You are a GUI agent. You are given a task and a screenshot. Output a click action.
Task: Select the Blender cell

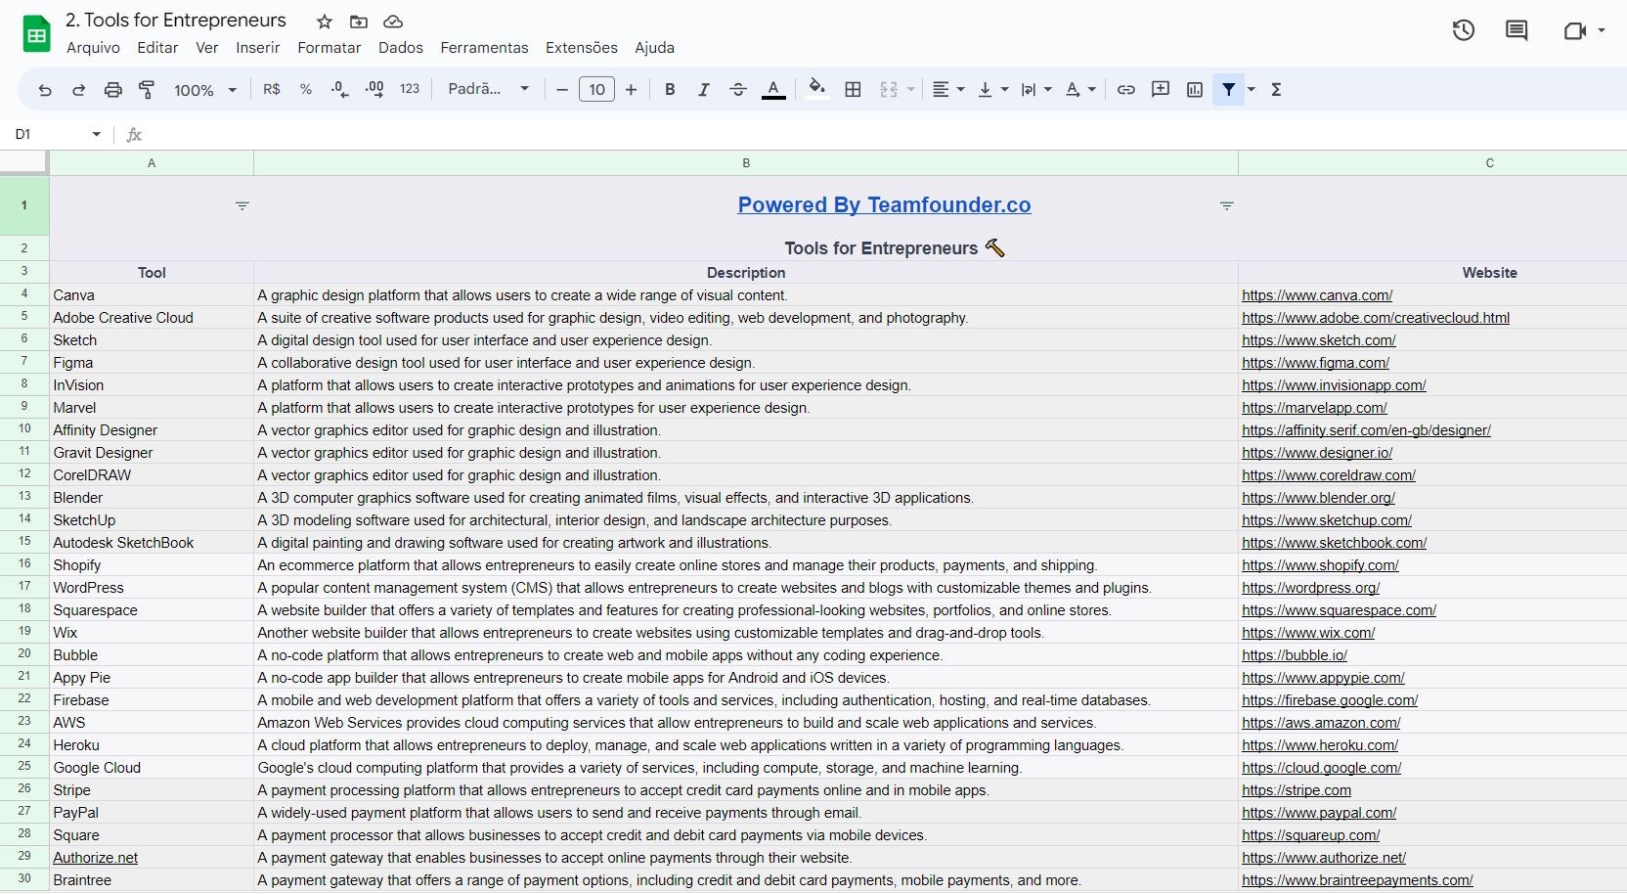152,498
